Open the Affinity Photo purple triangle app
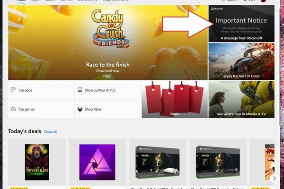284x189 pixels. 97,162
